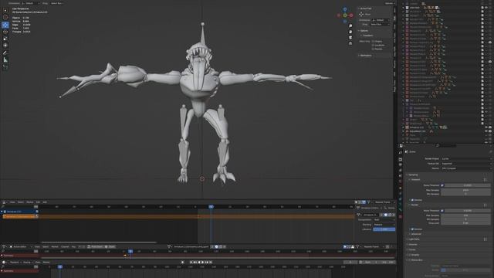Toggle camera view gizmo icon

[350, 38]
